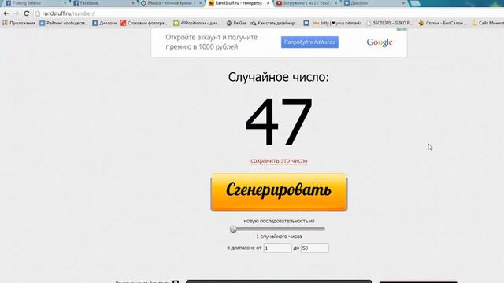This screenshot has width=504, height=283.
Task: Click the range start field containing 1
Action: (x=277, y=248)
